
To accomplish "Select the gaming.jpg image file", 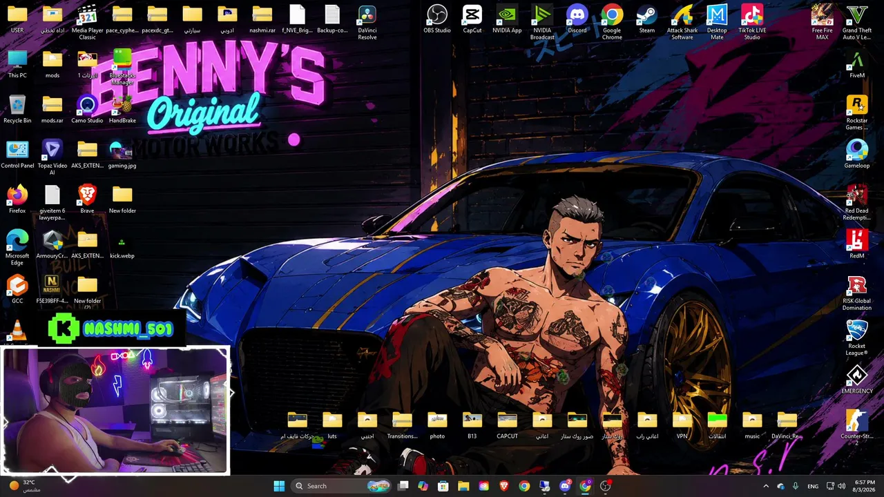I will [122, 155].
